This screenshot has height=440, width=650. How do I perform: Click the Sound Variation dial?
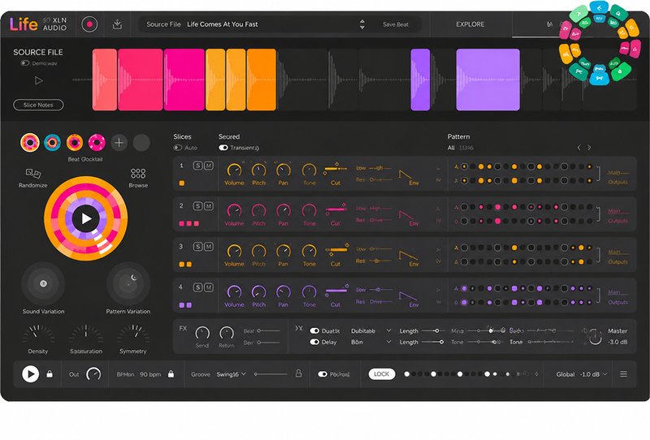43,284
